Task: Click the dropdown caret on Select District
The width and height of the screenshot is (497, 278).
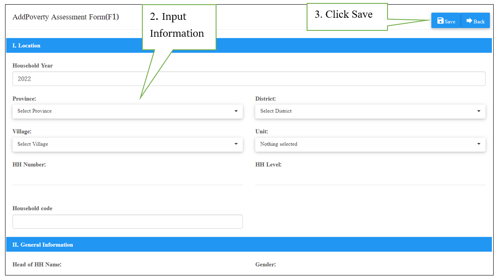Action: (478, 111)
